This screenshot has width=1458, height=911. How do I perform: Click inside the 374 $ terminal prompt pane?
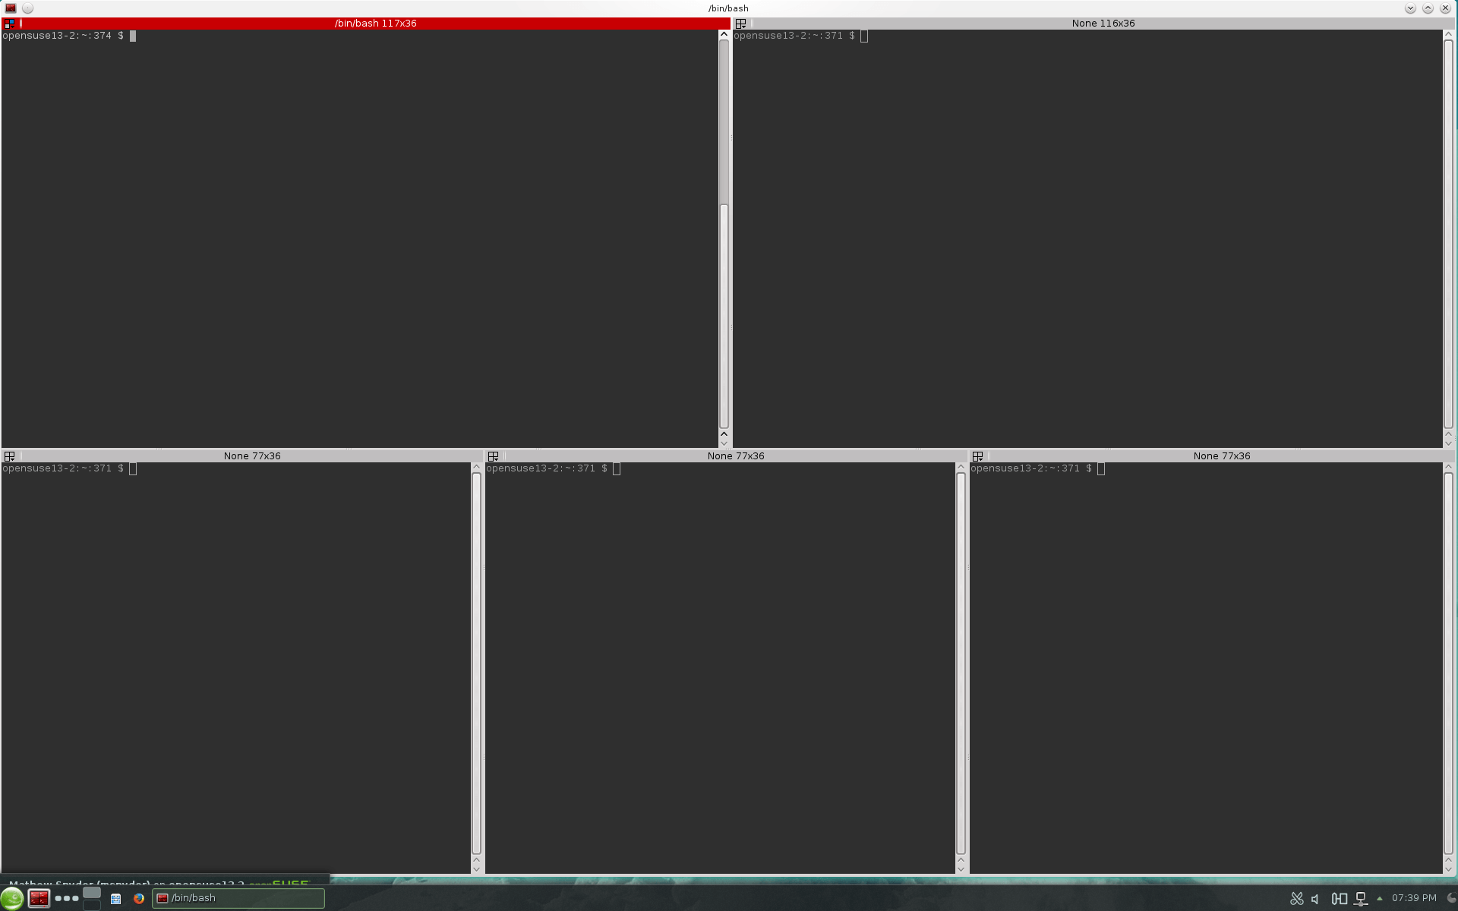pos(360,238)
